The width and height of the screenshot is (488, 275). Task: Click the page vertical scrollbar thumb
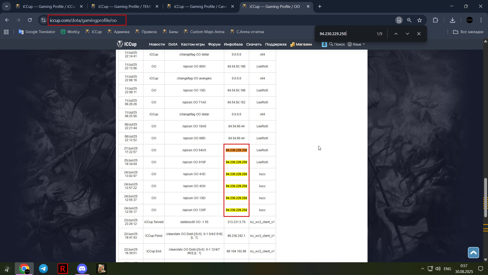point(485,197)
